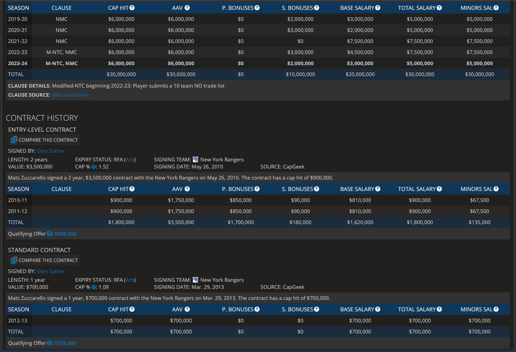
Task: Click the $7,500,000 base salary for 2021-22
Action: pyautogui.click(x=360, y=41)
